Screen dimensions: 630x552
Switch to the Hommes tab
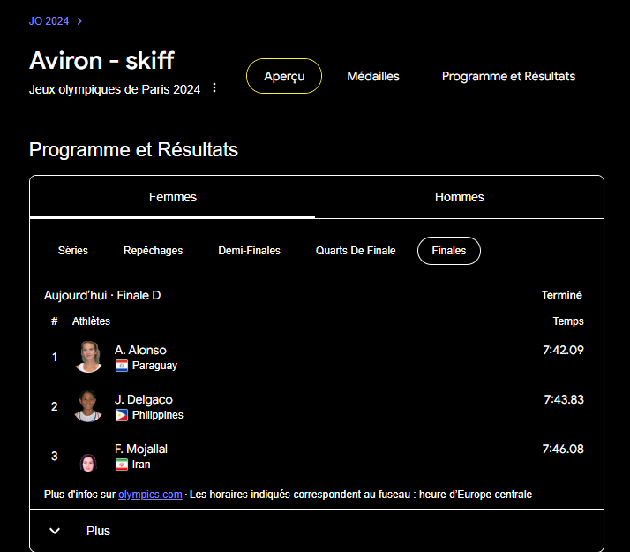[459, 197]
